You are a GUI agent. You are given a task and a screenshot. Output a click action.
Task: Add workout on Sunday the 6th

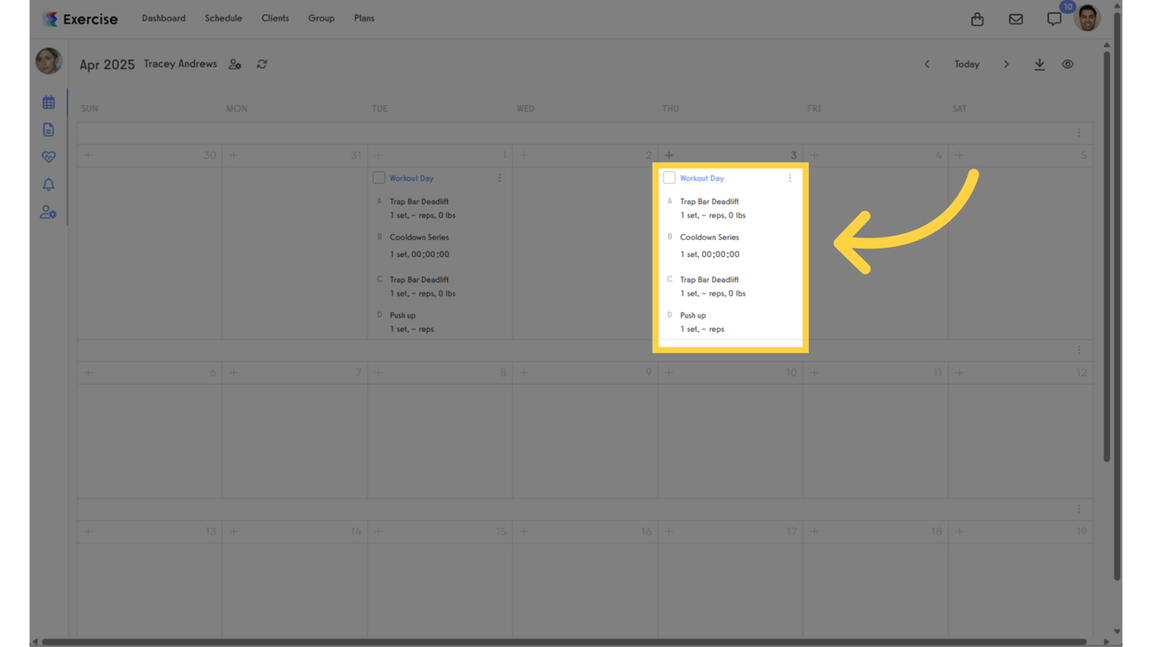[89, 372]
